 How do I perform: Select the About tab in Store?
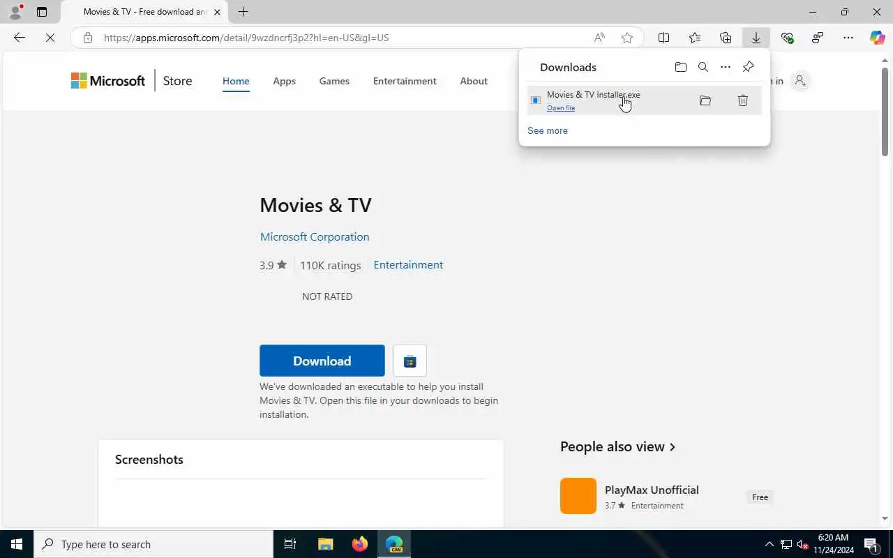pos(474,81)
